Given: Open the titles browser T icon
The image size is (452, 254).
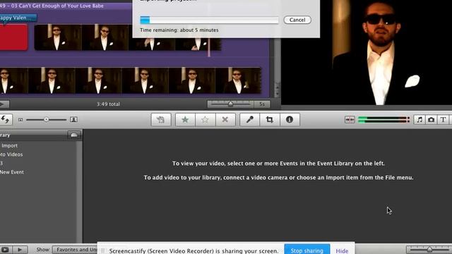Looking at the screenshot, I should point(443,119).
